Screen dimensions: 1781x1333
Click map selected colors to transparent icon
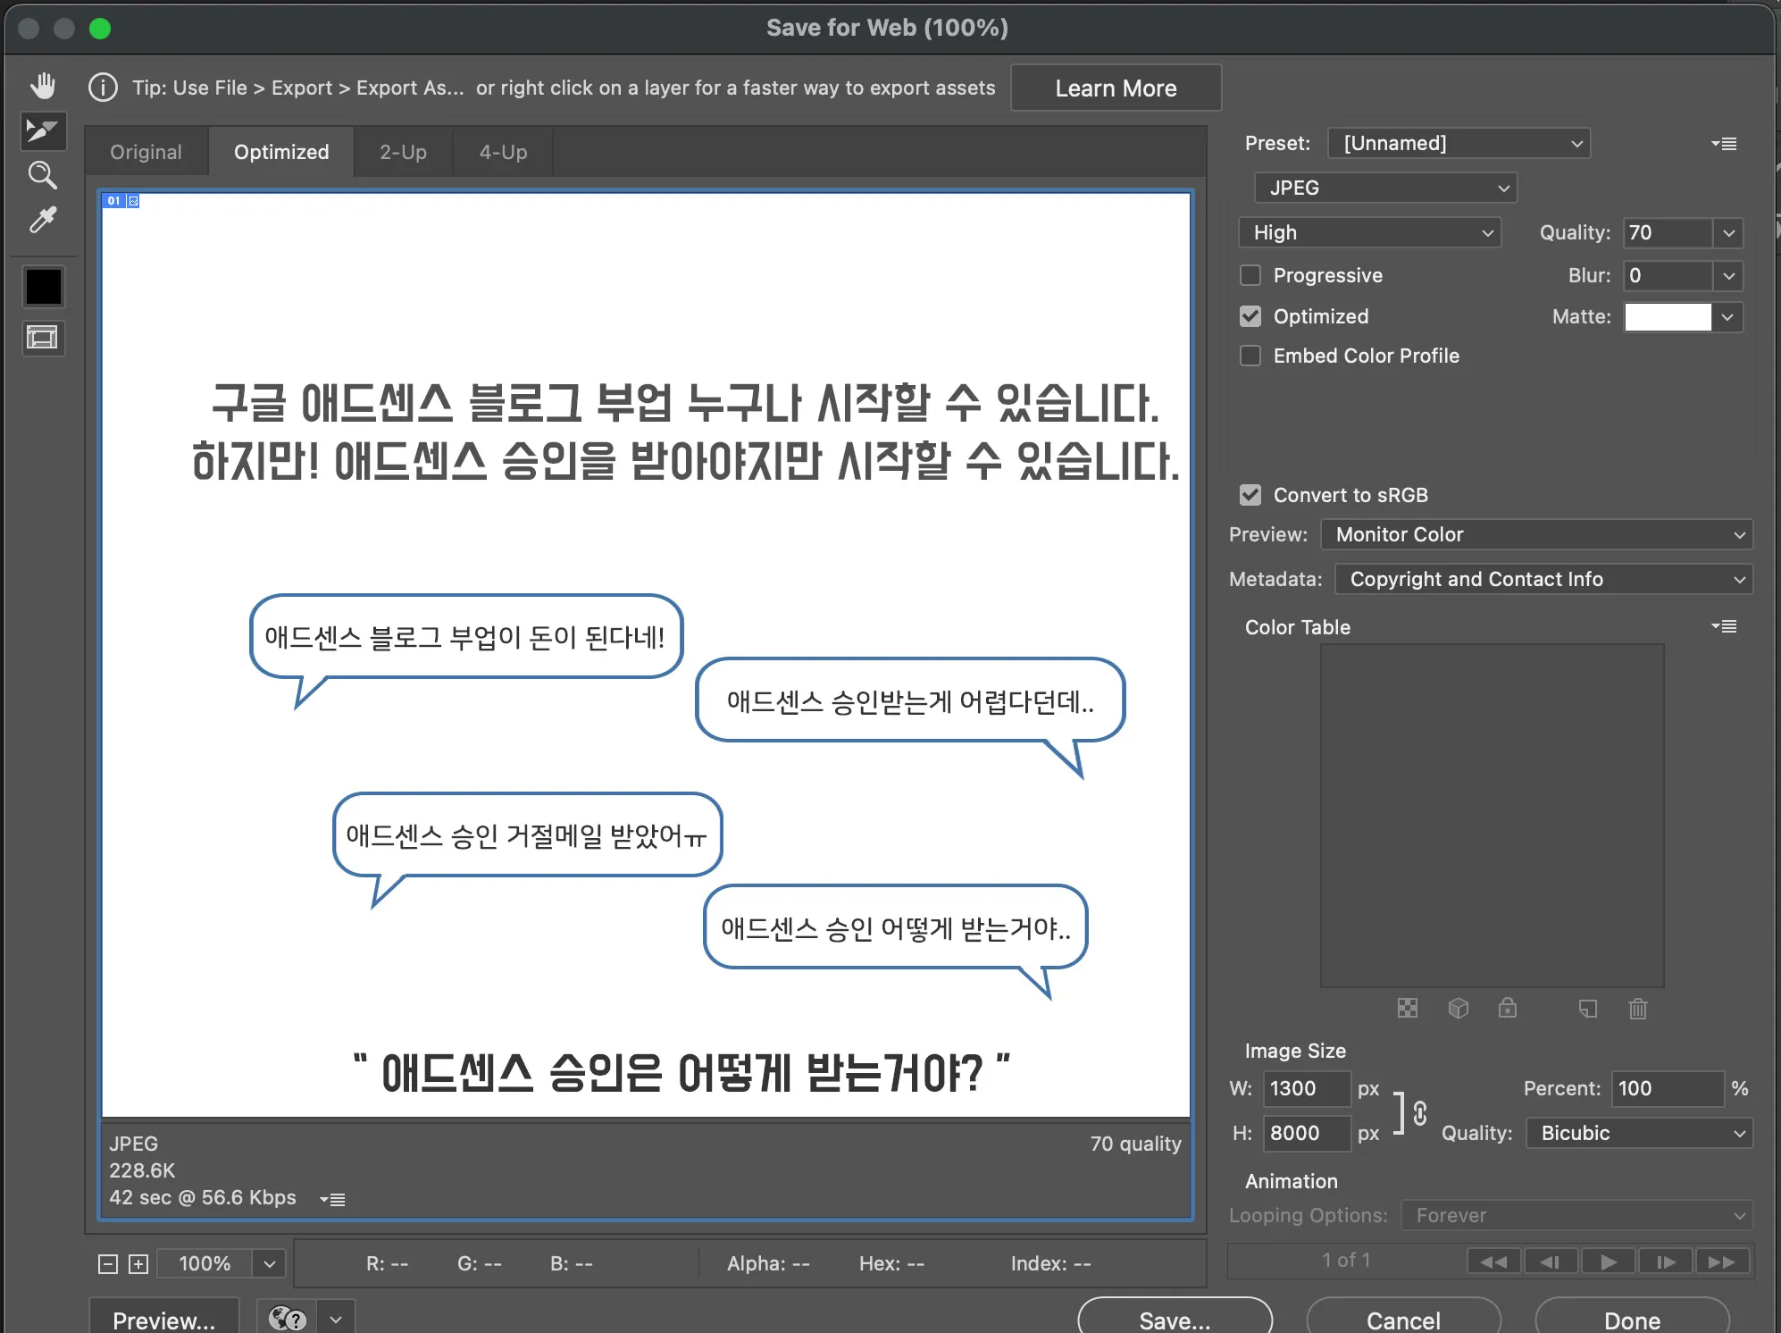click(1408, 1009)
